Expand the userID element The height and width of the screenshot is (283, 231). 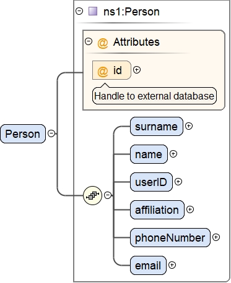(178, 182)
